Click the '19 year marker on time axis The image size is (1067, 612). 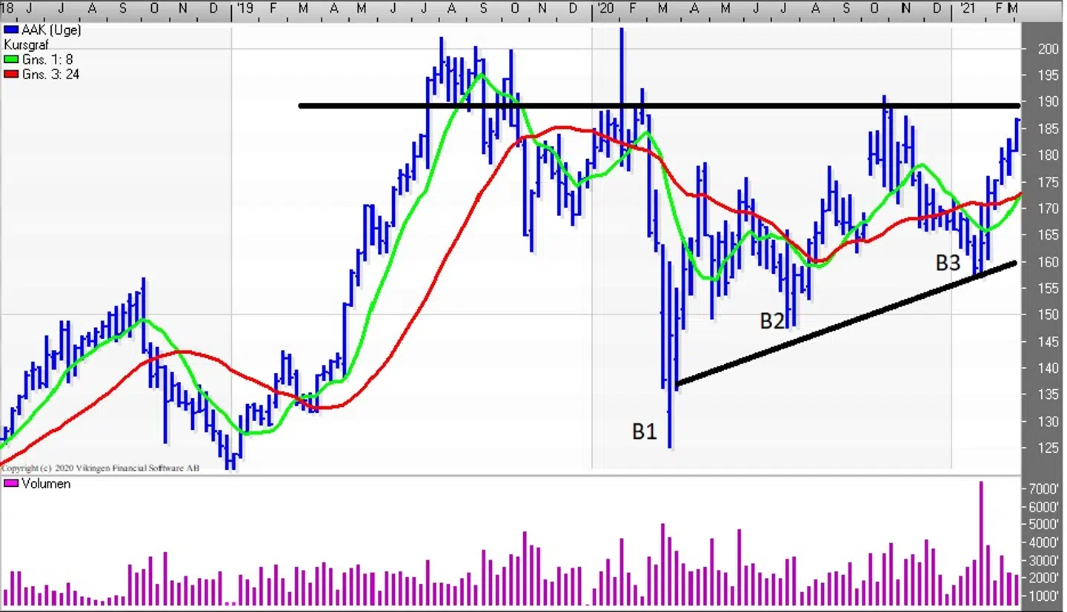tap(243, 8)
